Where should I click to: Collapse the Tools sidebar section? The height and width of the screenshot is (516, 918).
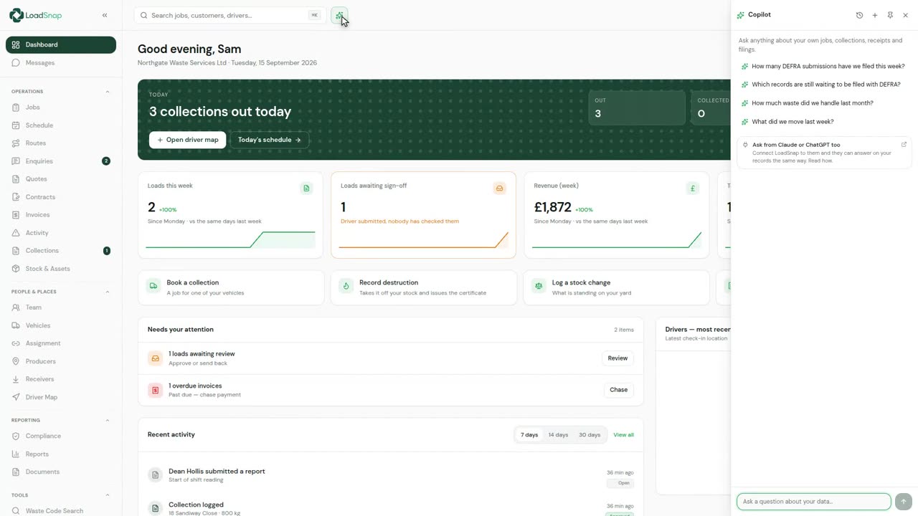pos(108,495)
